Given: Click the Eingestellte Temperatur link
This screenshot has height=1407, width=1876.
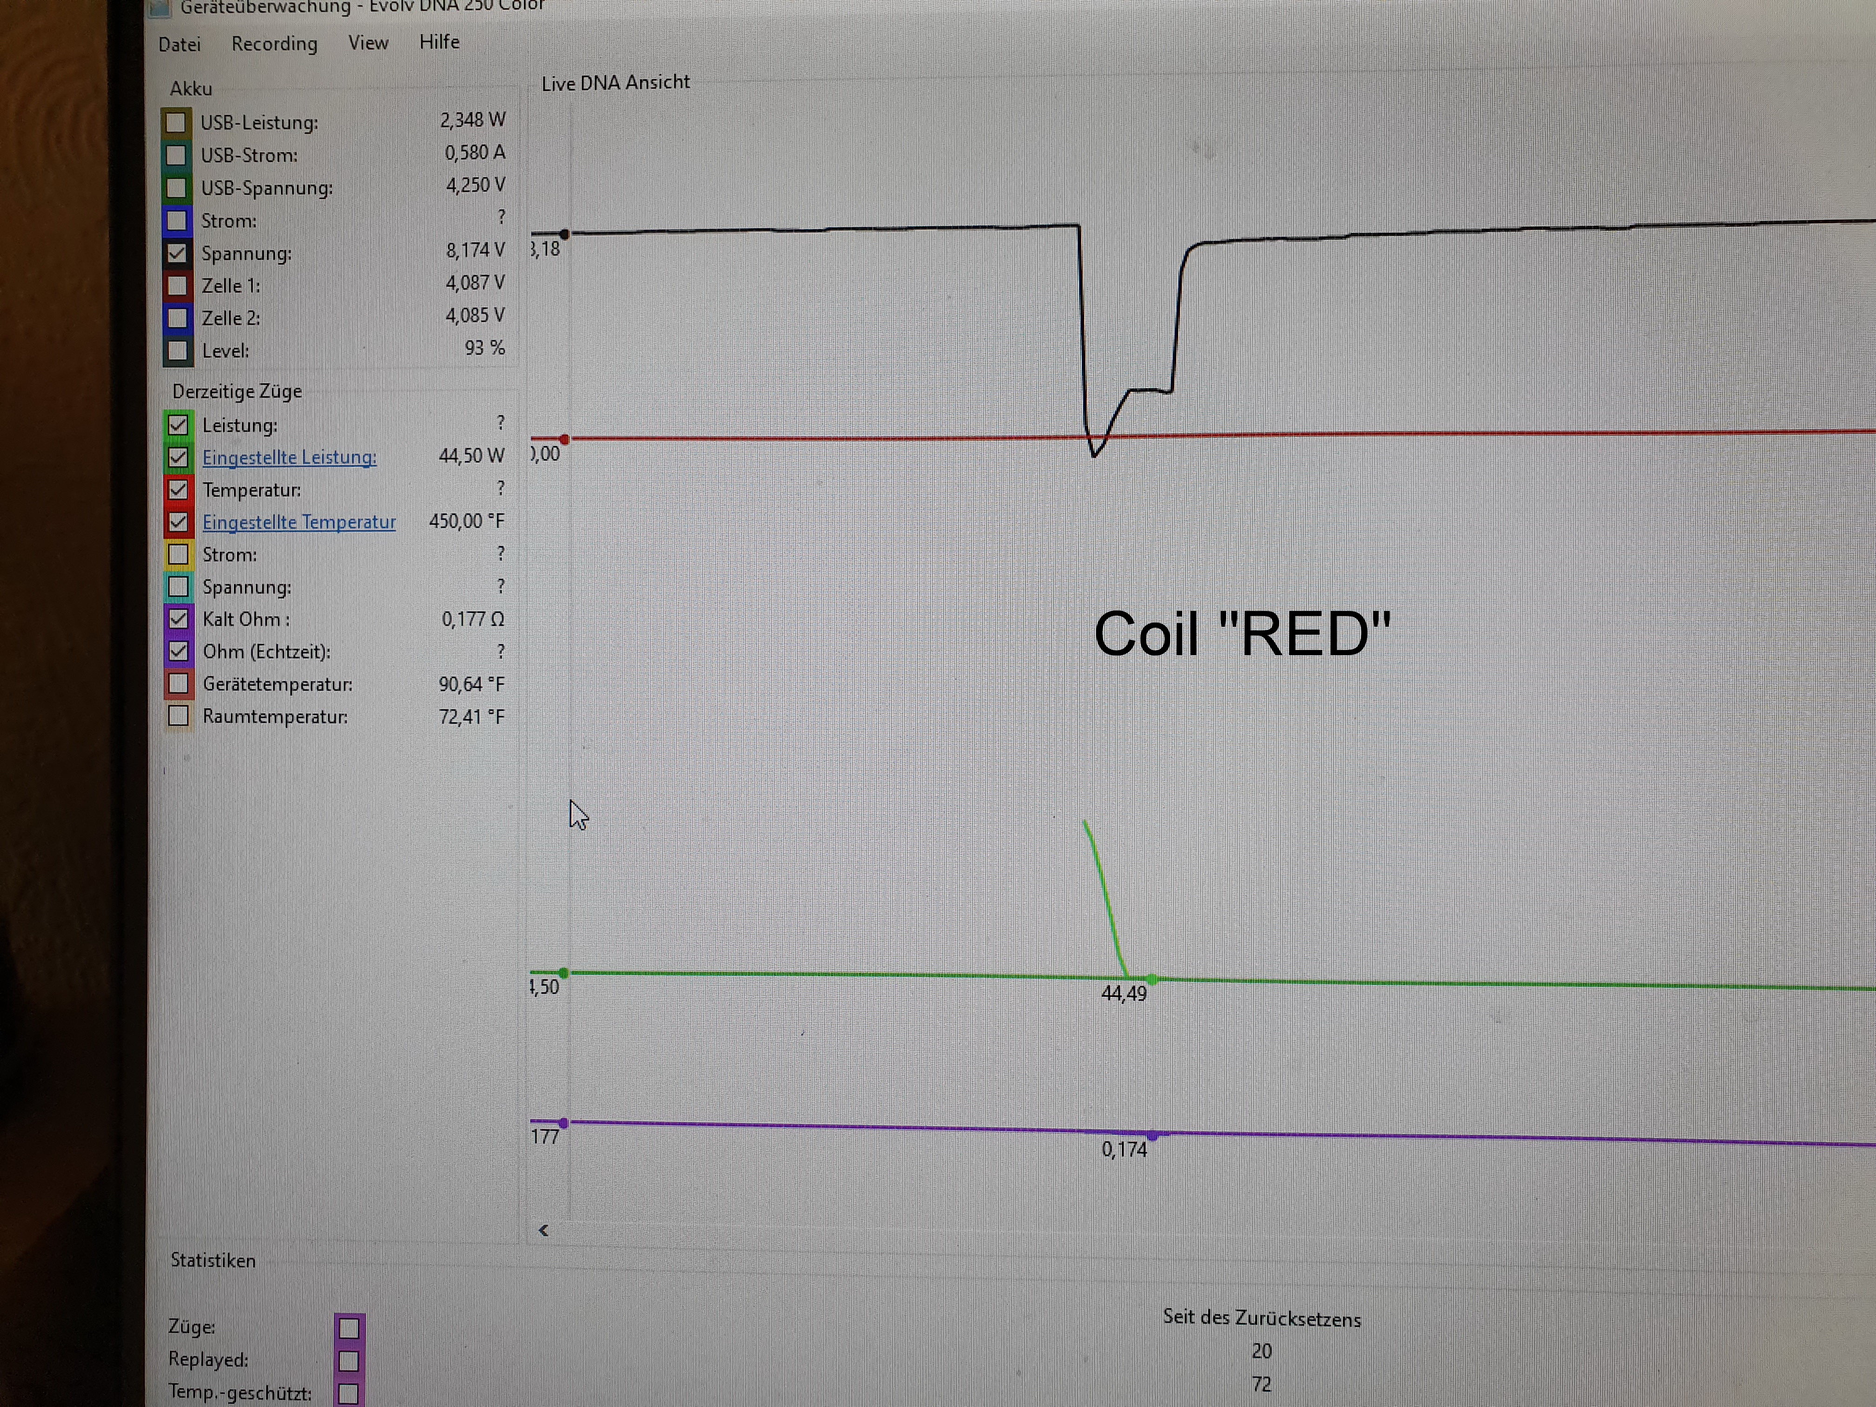Looking at the screenshot, I should pyautogui.click(x=299, y=523).
